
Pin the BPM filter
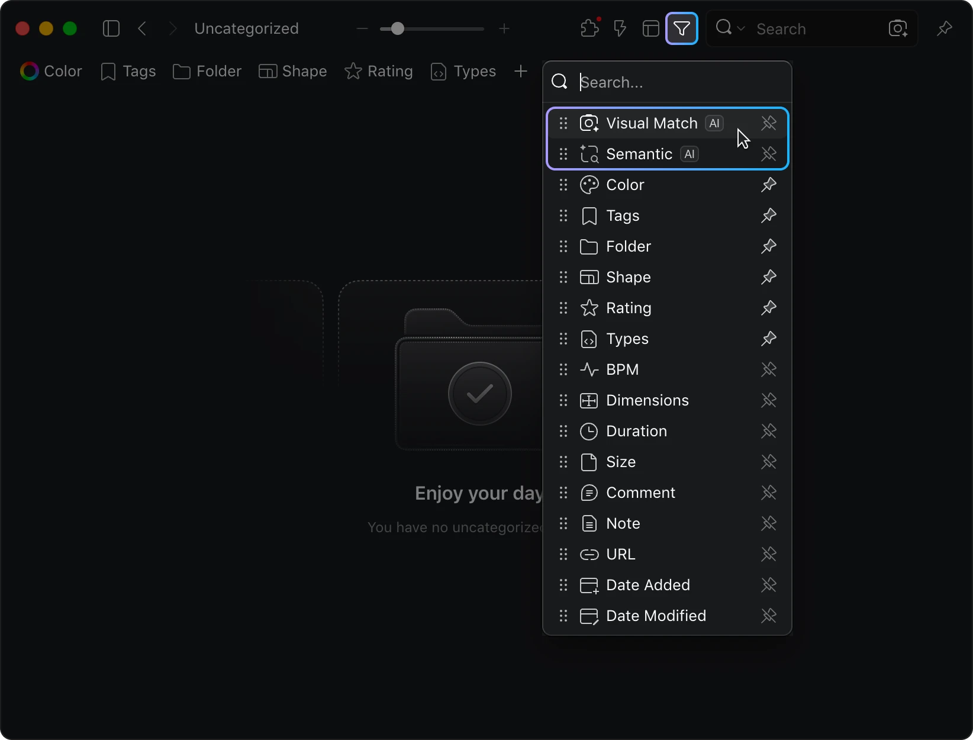[x=768, y=369]
